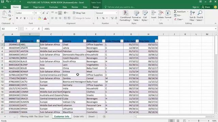Viewport: 218px width, 122px height.
Task: Toggle Italic formatting
Action: coord(21,18)
